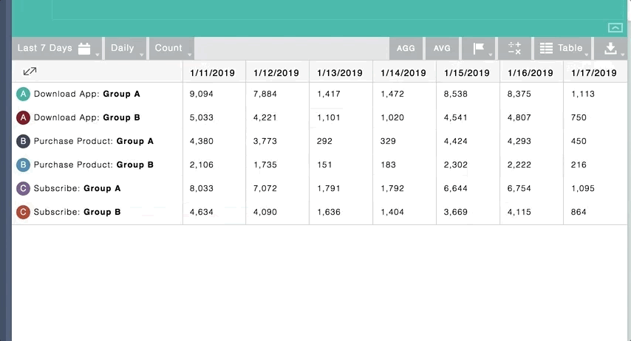Click the 292 cell value
Image resolution: width=631 pixels, height=341 pixels.
pyautogui.click(x=324, y=141)
